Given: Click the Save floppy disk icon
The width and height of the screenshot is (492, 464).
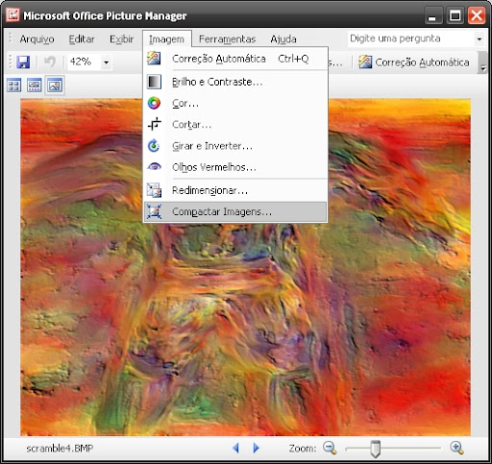Looking at the screenshot, I should tap(23, 61).
